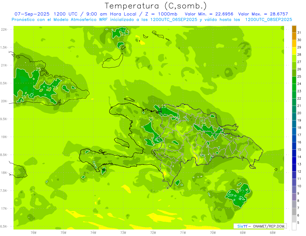Click the 25 value on the color bar
The image size is (306, 236).
pos(299,76)
